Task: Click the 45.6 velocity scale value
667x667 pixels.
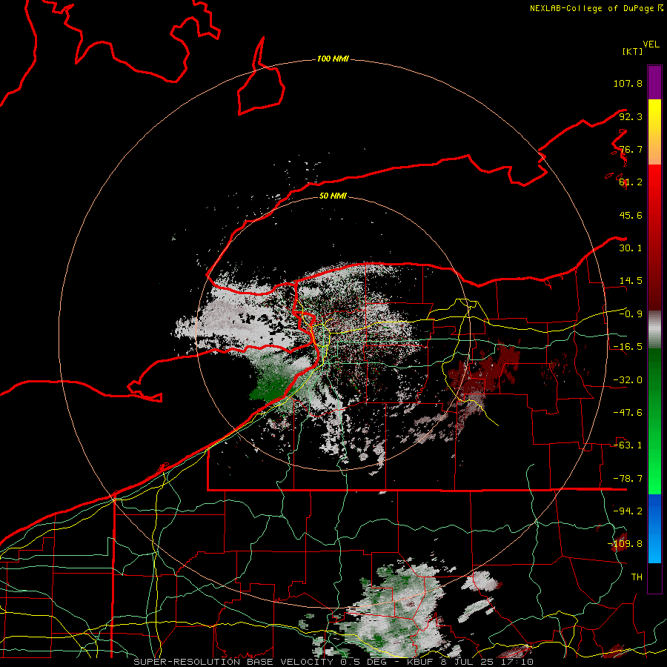Action: [x=631, y=215]
